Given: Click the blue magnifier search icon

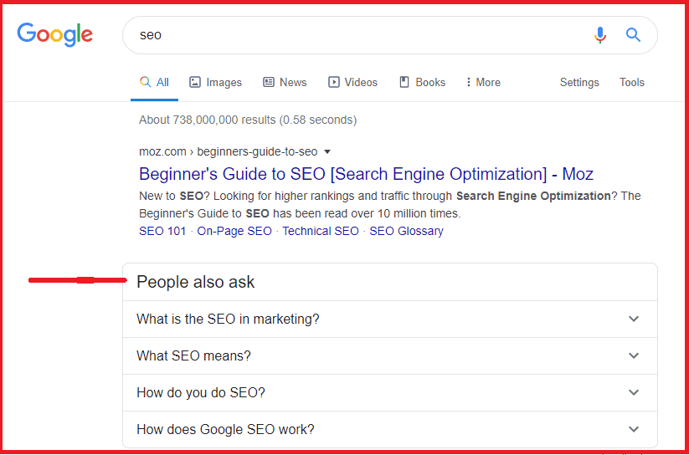Looking at the screenshot, I should pyautogui.click(x=633, y=34).
